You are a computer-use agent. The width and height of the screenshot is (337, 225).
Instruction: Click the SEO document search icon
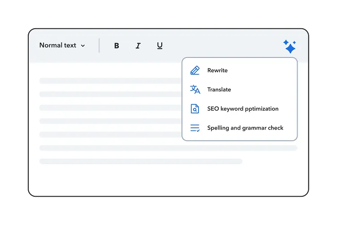195,109
